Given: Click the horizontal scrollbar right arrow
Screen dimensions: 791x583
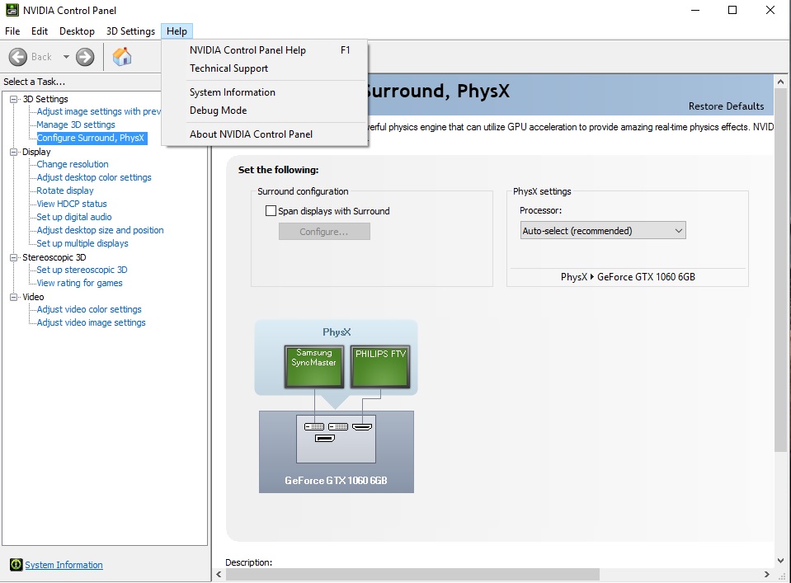Looking at the screenshot, I should (x=767, y=575).
